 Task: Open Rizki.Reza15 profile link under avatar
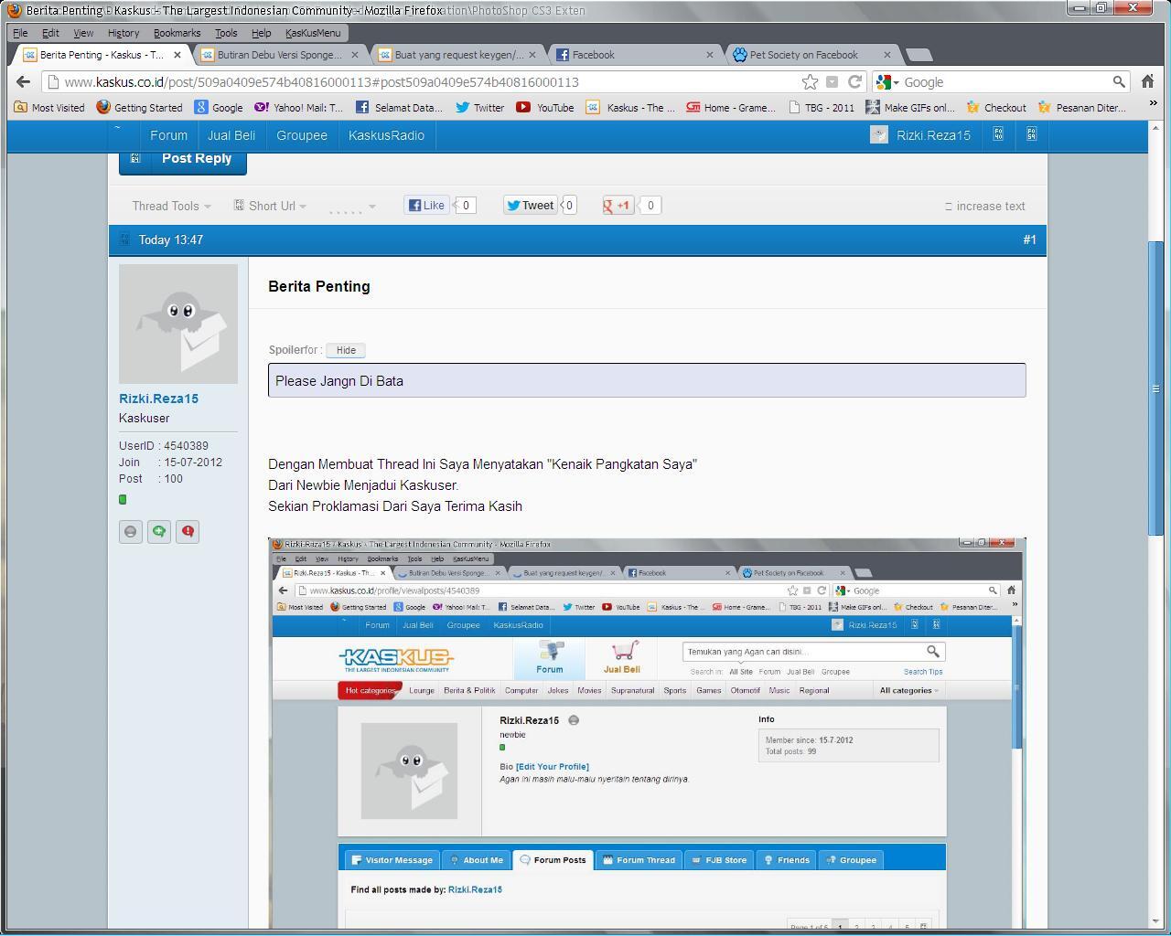158,399
